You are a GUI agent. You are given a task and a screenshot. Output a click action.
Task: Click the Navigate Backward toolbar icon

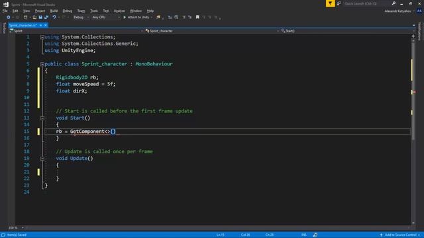(9, 17)
